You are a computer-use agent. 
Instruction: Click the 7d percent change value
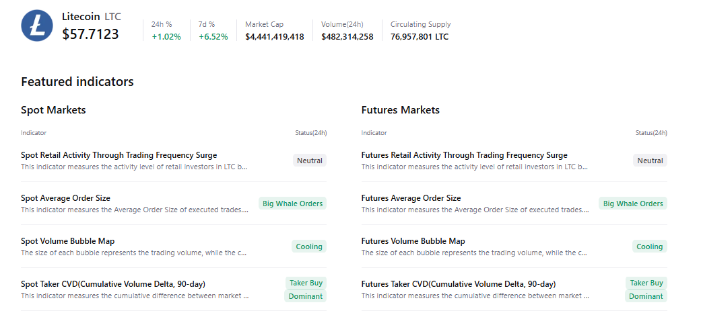[x=213, y=37]
